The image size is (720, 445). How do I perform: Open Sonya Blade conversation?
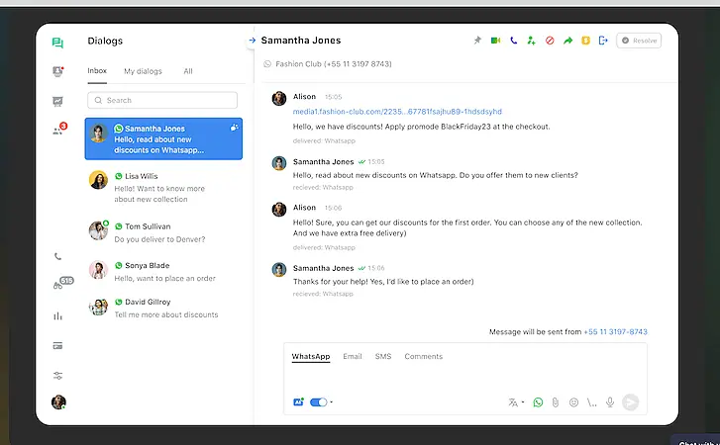pos(163,271)
